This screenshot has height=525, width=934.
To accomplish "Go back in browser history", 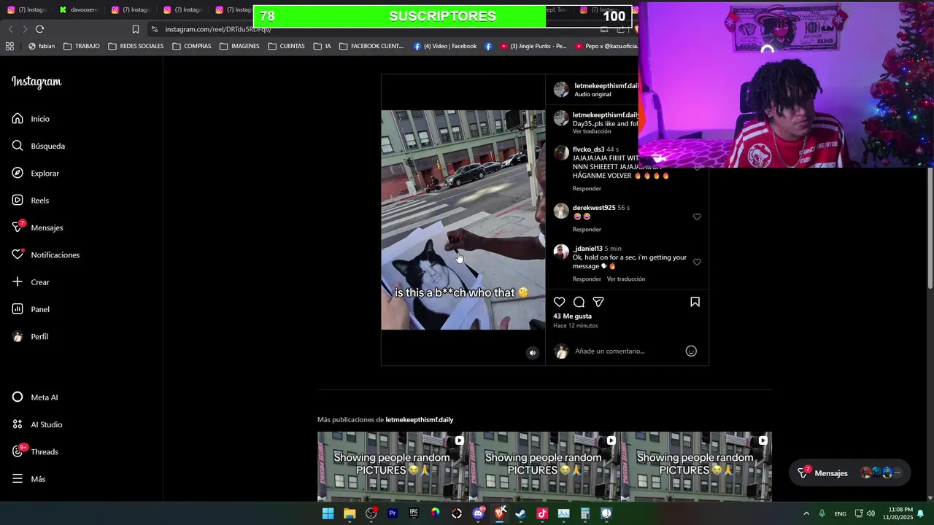I will click(10, 29).
